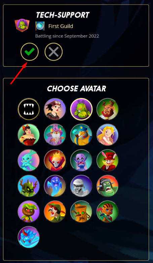Select the red top-hat rabbit avatar

(108, 160)
